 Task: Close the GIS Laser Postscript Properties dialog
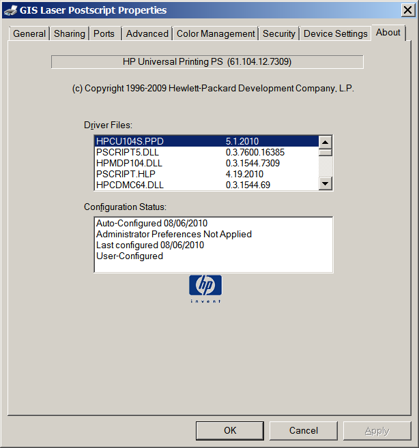[407, 10]
